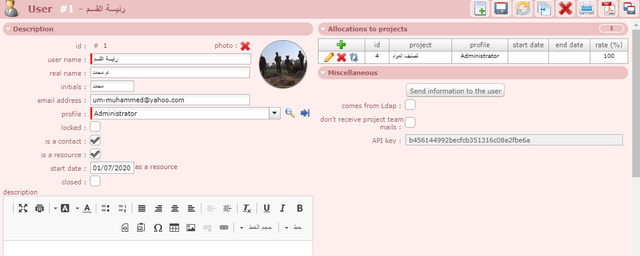Align description text right
Screen dimensions: 640x256
(158, 208)
